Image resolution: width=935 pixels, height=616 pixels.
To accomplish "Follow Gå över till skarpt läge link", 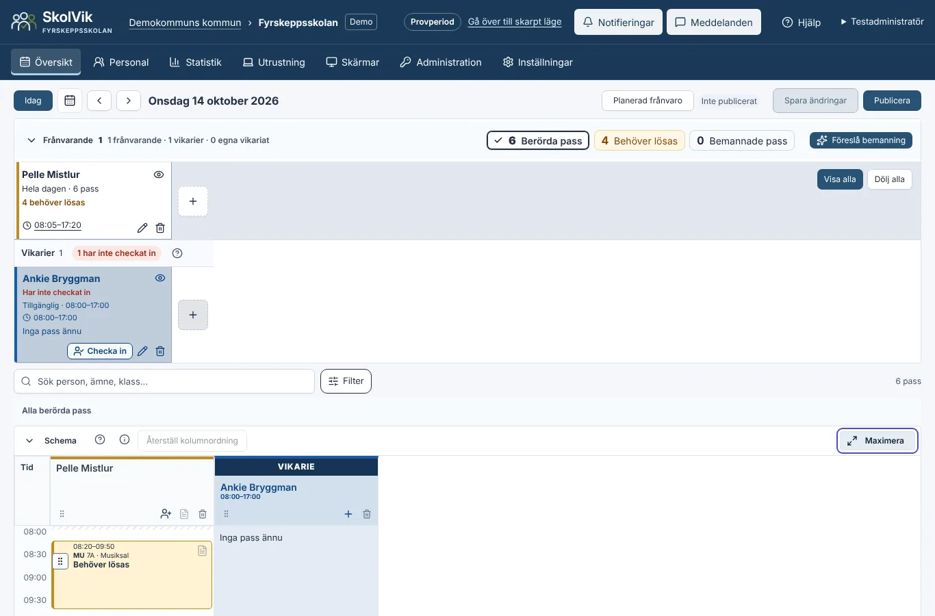I will tap(515, 22).
